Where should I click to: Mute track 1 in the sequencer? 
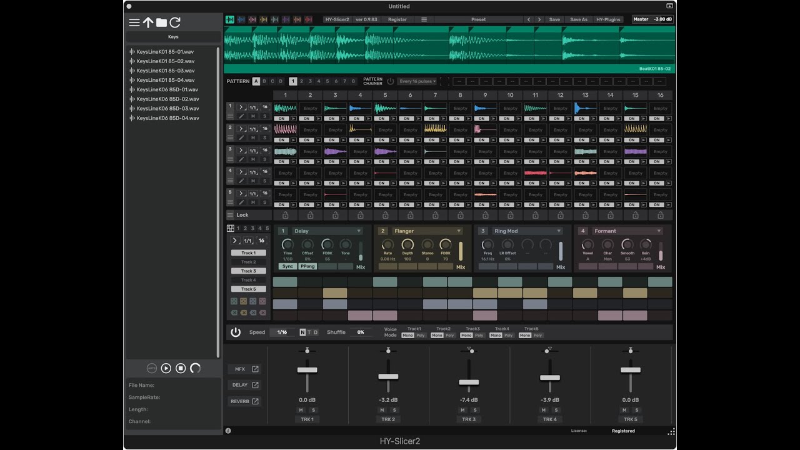253,116
